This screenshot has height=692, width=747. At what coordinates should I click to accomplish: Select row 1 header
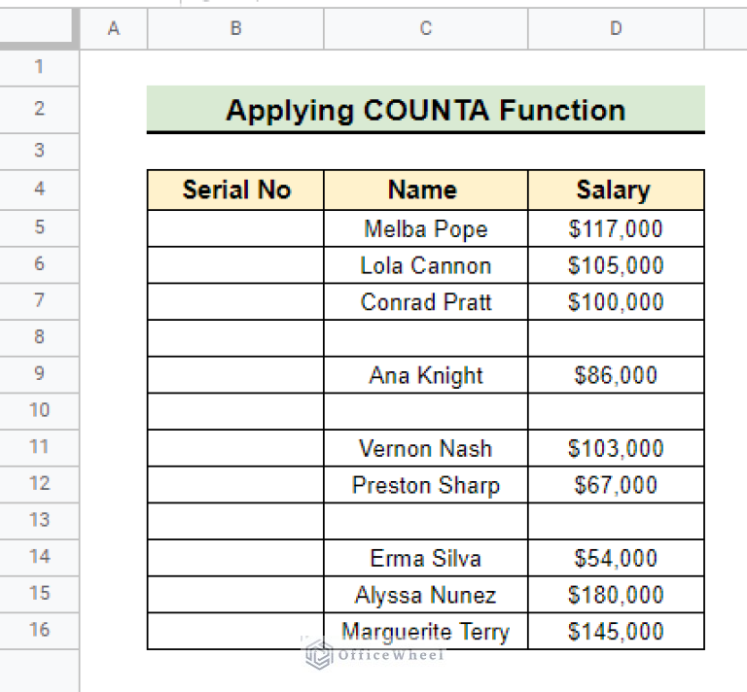[39, 67]
